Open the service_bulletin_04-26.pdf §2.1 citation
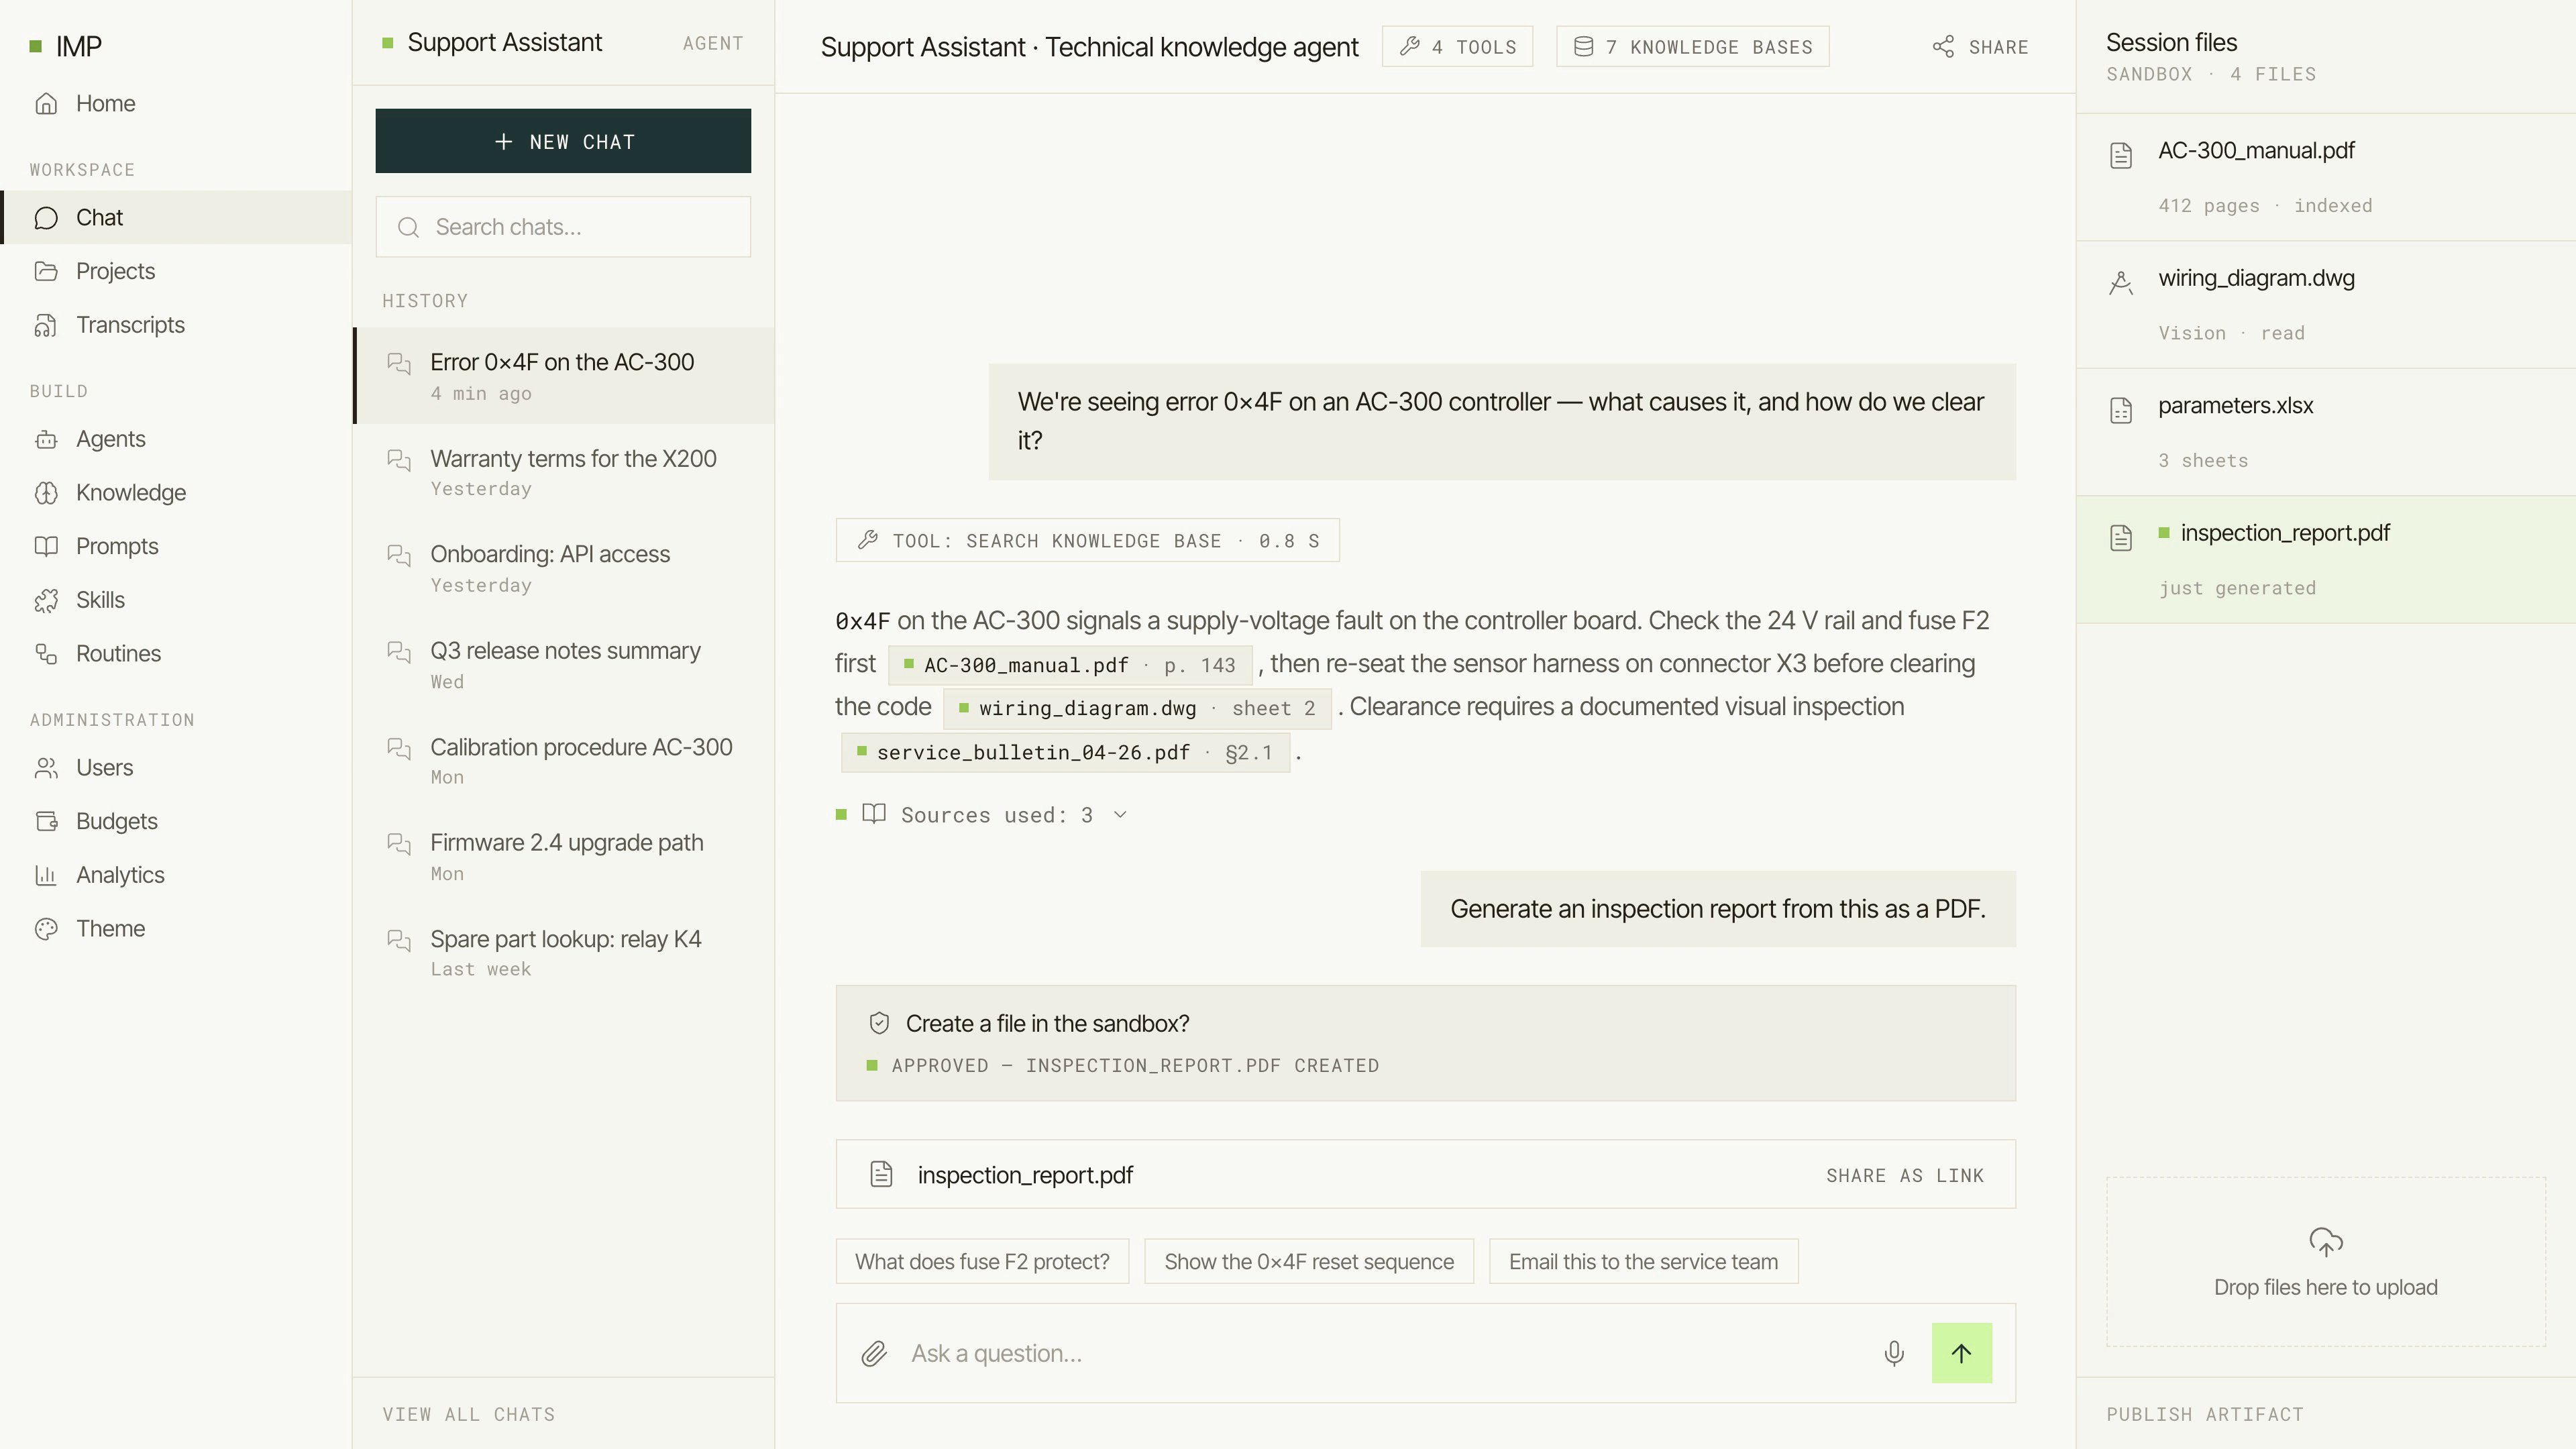 pyautogui.click(x=1065, y=752)
